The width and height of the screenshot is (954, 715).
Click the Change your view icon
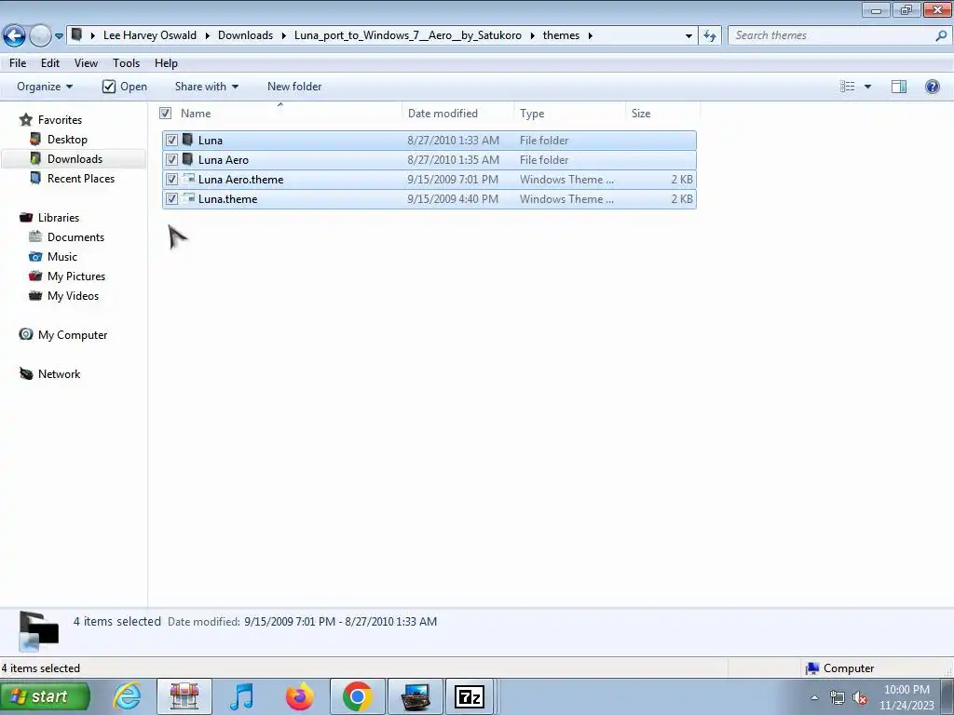pos(847,87)
